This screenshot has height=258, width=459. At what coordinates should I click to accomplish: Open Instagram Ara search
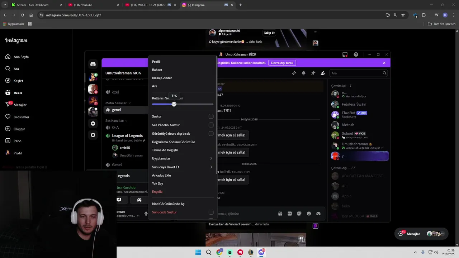tap(12, 69)
